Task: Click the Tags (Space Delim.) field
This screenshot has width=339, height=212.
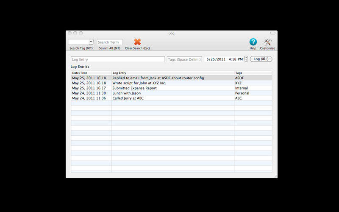Action: [x=184, y=59]
